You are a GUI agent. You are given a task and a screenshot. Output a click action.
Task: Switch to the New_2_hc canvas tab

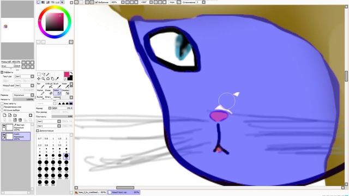(x=91, y=192)
